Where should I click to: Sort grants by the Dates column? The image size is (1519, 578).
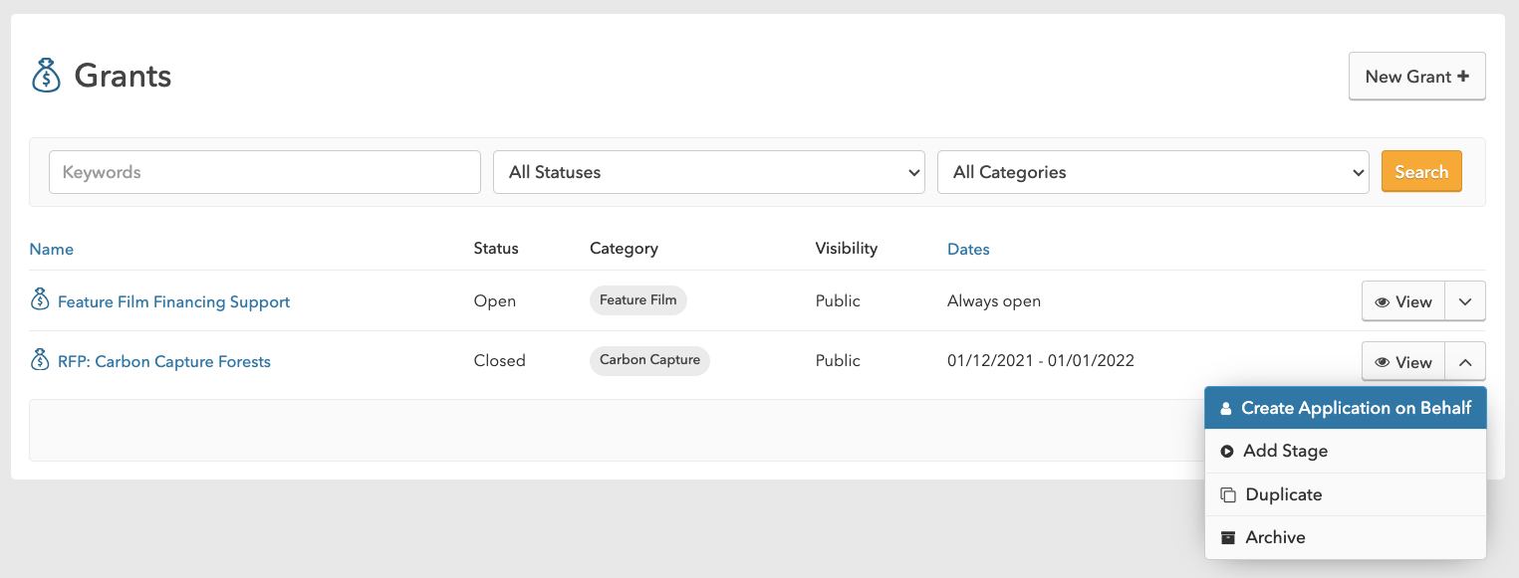point(968,249)
